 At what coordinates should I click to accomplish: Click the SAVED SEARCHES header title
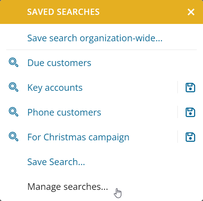coord(64,12)
